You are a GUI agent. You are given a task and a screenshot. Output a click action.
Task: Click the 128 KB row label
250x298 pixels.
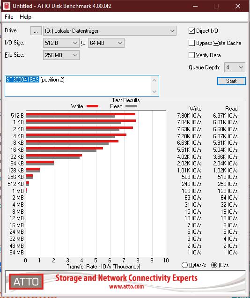(x=16, y=170)
